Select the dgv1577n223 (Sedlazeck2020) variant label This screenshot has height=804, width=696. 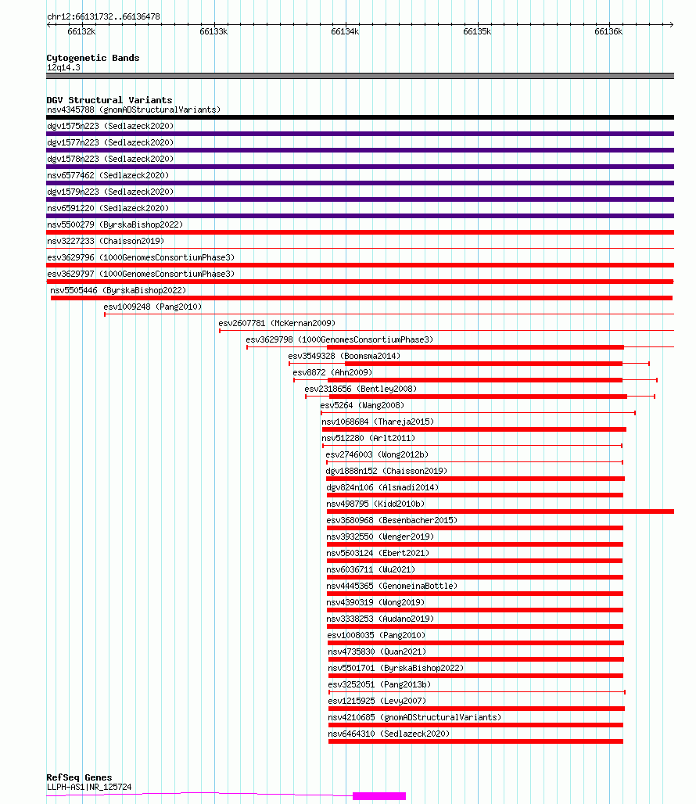click(x=110, y=142)
